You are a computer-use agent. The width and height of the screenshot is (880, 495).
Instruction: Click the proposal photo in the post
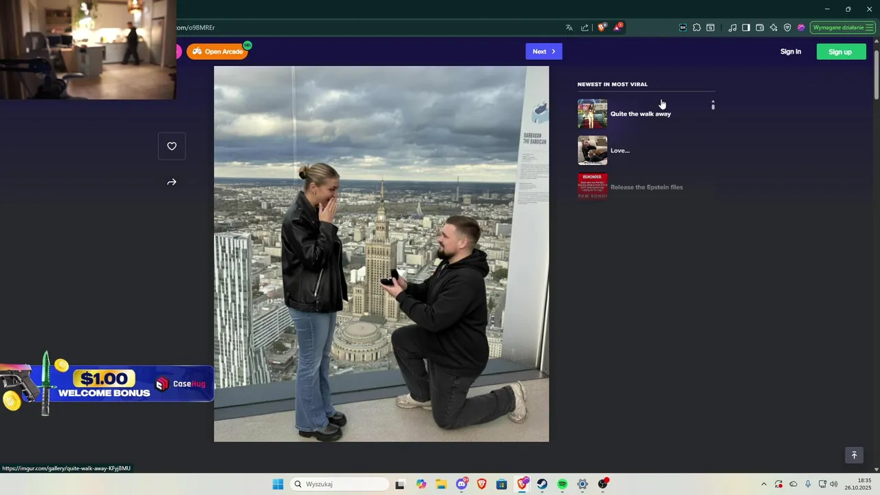pyautogui.click(x=382, y=254)
